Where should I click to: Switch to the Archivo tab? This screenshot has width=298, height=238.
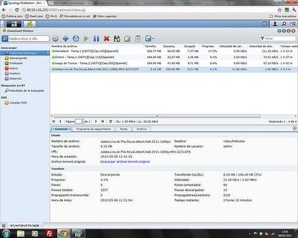pos(142,129)
